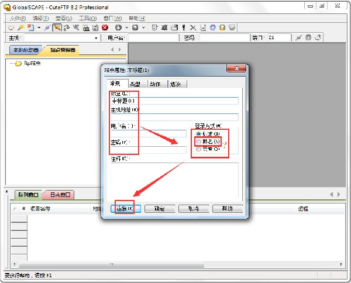Click the connect plug icon beside port field
This screenshot has width=351, height=283.
point(299,38)
